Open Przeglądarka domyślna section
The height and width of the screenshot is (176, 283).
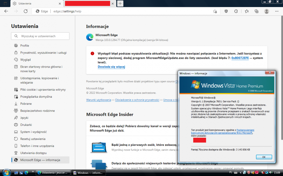pos(40,97)
